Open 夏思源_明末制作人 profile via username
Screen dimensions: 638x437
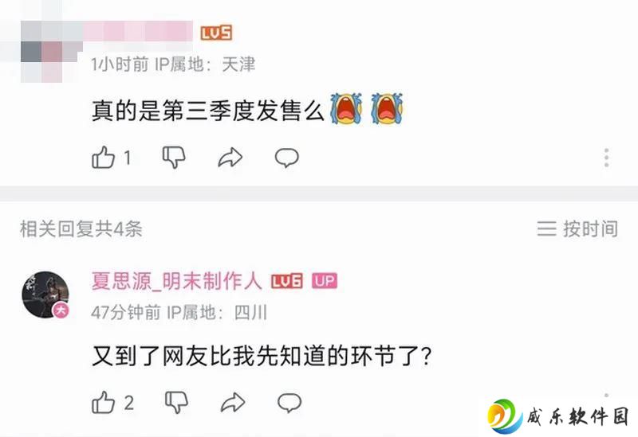point(176,281)
